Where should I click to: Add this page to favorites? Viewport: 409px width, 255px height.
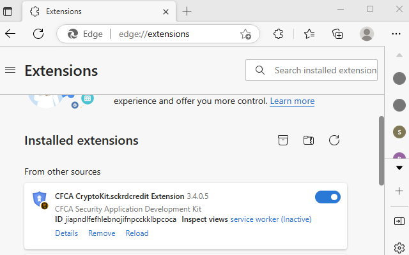[246, 34]
